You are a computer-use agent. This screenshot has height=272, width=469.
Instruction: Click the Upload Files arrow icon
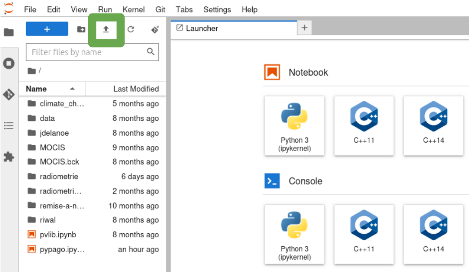tap(106, 30)
